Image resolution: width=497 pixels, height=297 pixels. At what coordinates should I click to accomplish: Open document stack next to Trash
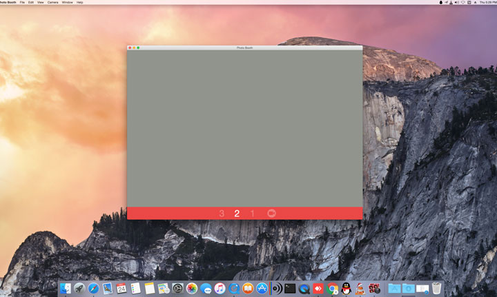(422, 289)
